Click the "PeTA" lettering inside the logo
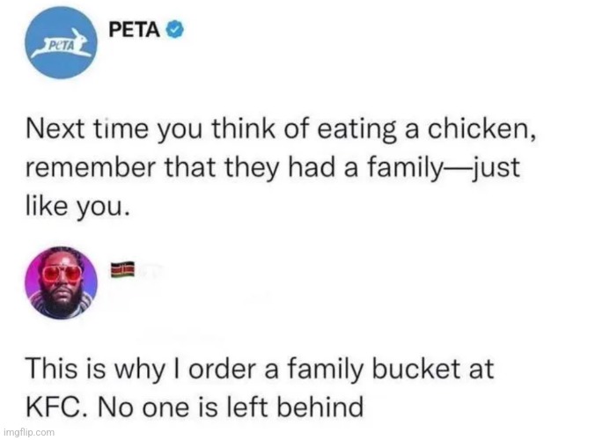The height and width of the screenshot is (440, 610). tap(62, 46)
